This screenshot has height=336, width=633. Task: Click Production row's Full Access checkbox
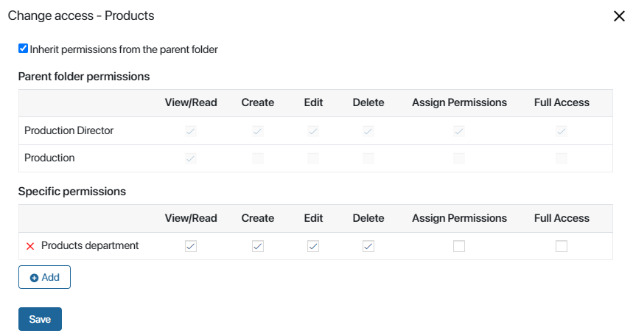[x=562, y=158]
